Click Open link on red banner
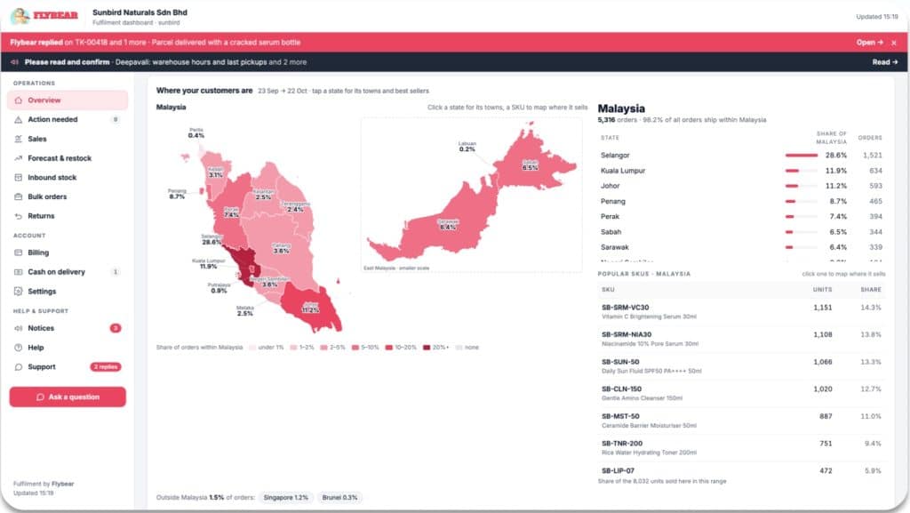 pos(869,43)
